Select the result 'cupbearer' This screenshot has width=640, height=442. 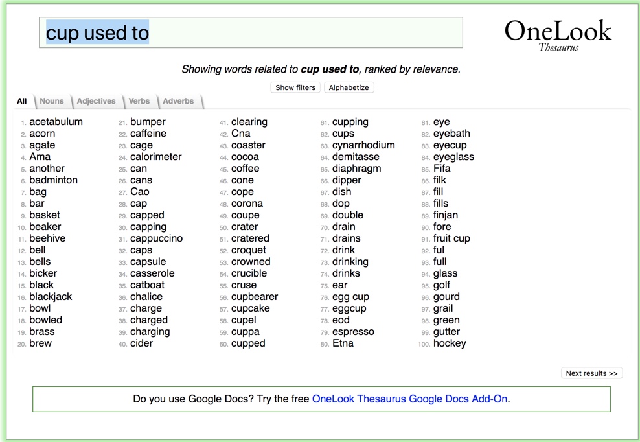pyautogui.click(x=255, y=297)
